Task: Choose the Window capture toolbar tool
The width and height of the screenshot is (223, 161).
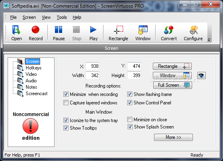Action: coord(143,33)
